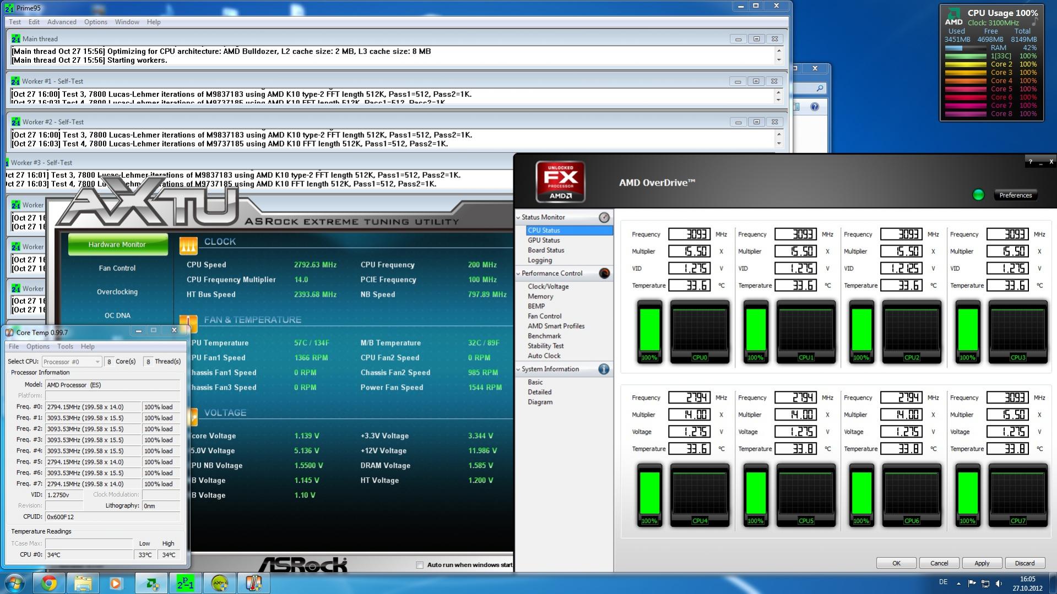Open Overclocking in the AXTU sidebar
This screenshot has height=594, width=1057.
coord(117,292)
